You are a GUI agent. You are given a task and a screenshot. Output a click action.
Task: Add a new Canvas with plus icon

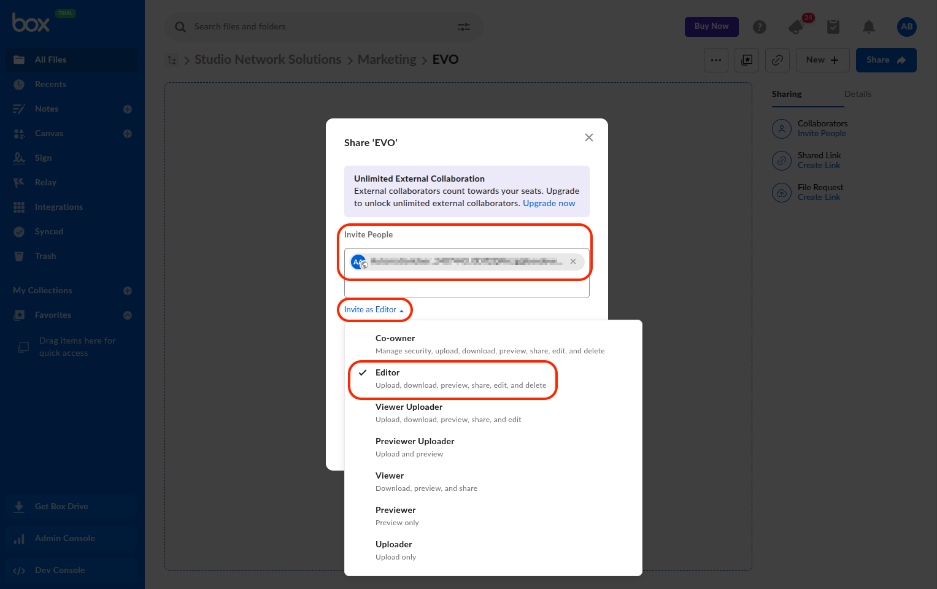tap(128, 134)
